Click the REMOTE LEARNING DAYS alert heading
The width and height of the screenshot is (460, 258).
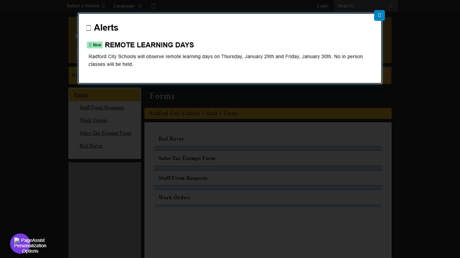click(149, 45)
